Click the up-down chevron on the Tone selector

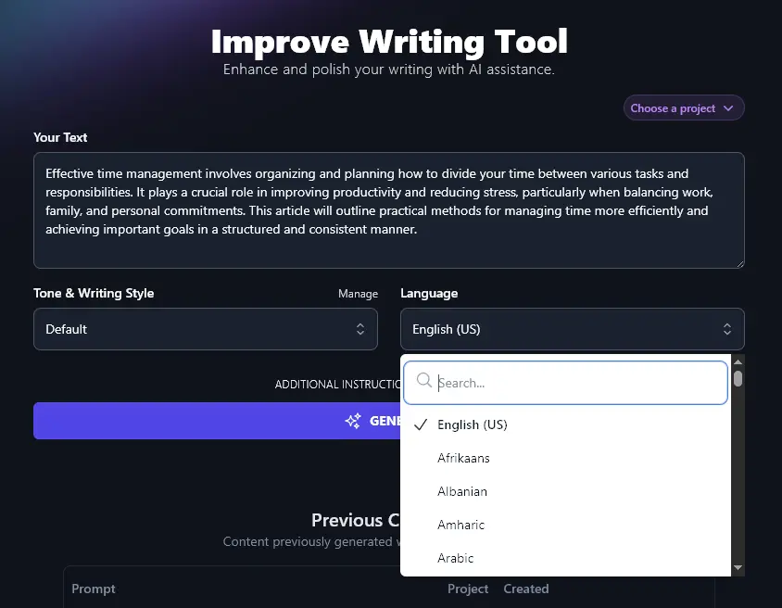pyautogui.click(x=361, y=329)
